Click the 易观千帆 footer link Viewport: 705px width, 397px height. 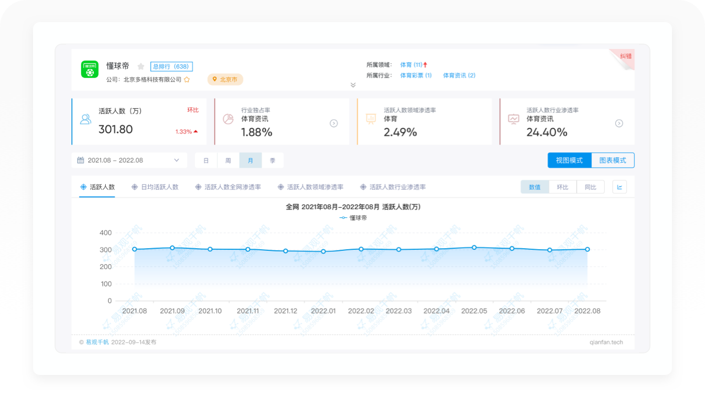click(x=97, y=342)
